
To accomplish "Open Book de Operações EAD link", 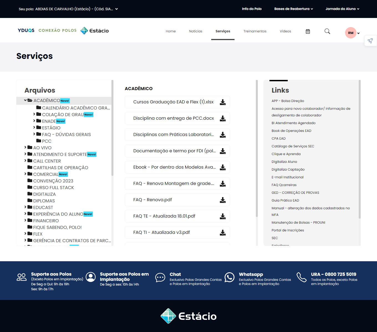I will pos(291,131).
